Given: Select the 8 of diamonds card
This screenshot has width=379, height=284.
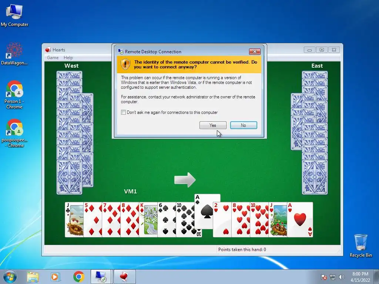Looking at the screenshot, I should click(x=130, y=220).
